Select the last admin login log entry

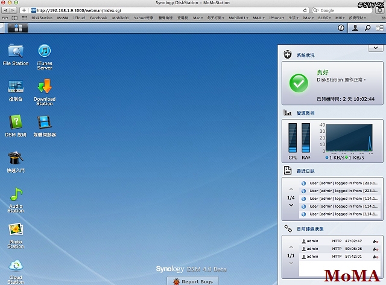click(x=340, y=214)
